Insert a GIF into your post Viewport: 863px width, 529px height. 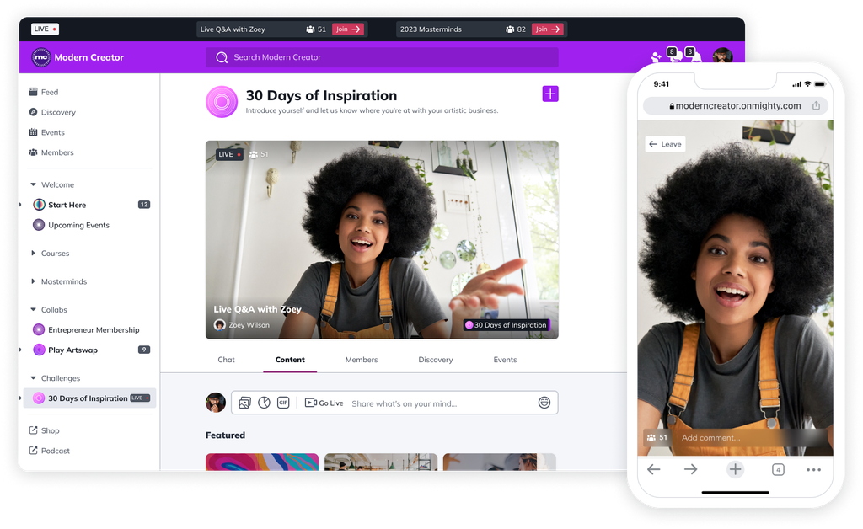tap(283, 403)
